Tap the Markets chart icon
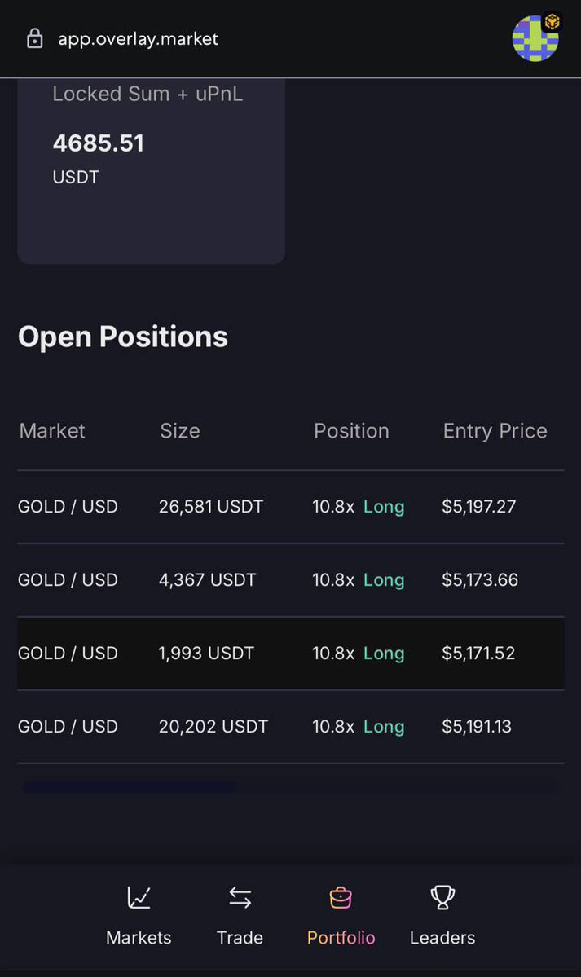581x977 pixels. pyautogui.click(x=139, y=898)
